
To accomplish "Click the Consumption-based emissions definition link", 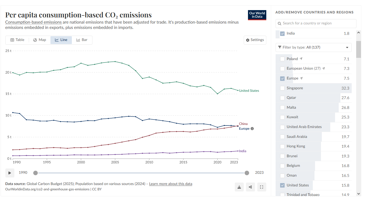I will [34, 22].
